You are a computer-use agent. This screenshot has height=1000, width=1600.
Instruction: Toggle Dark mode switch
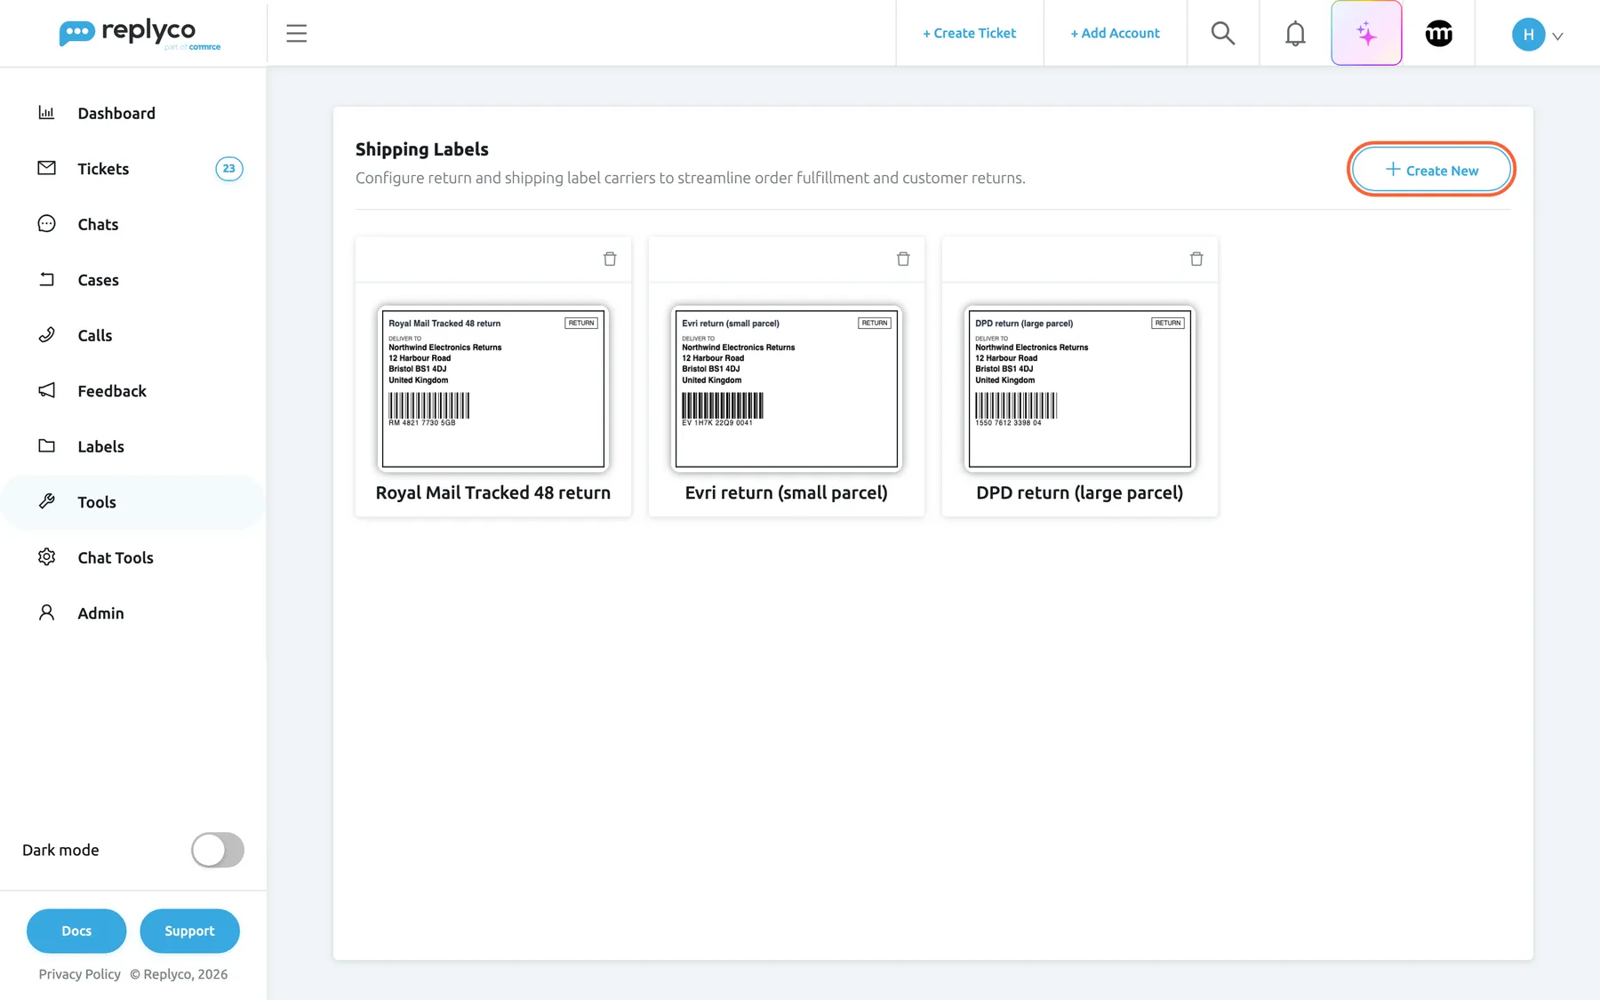(x=218, y=850)
